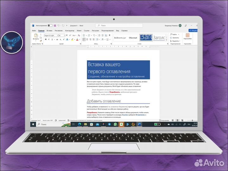Toggle the AutoSave (Автосохранение) switch
228x171 pixels.
[x=50, y=26]
